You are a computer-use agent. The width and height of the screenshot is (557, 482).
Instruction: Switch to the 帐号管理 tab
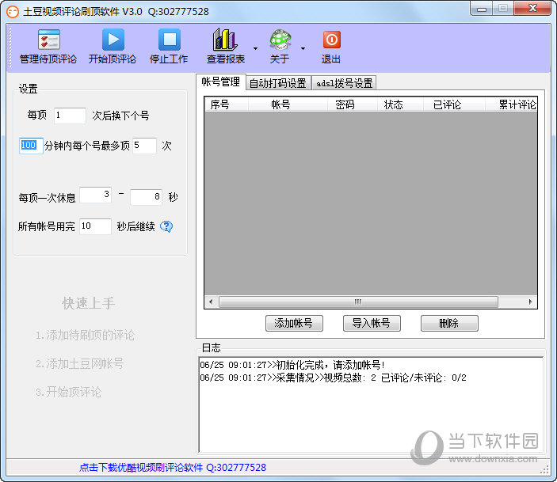click(x=220, y=82)
